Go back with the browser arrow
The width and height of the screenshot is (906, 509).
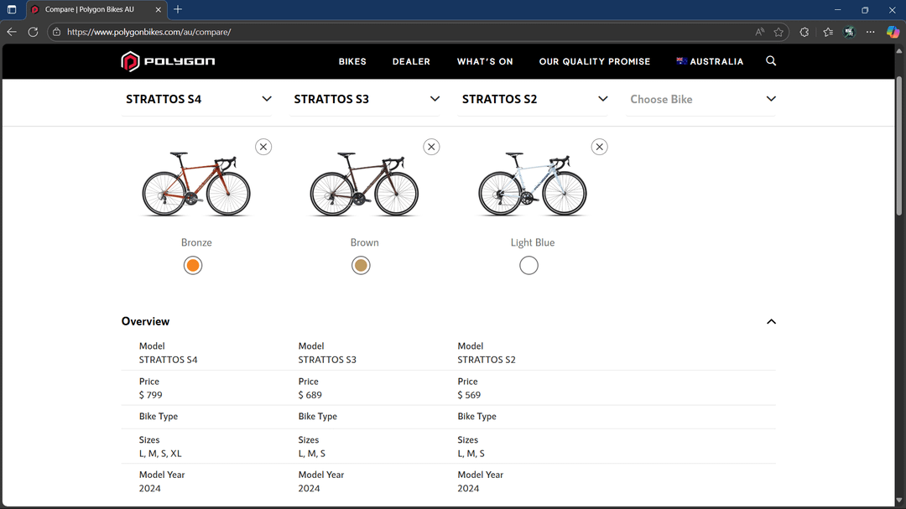(x=12, y=32)
